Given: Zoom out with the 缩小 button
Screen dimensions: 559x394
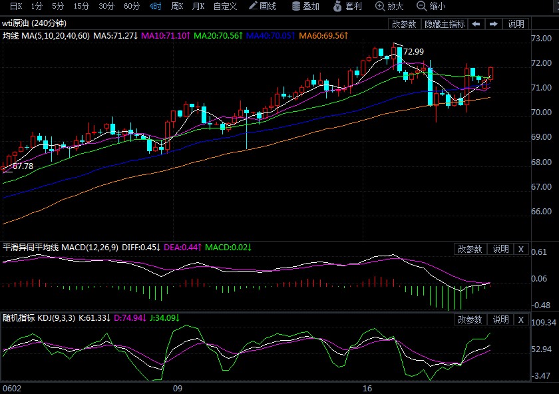Looking at the screenshot, I should [431, 7].
